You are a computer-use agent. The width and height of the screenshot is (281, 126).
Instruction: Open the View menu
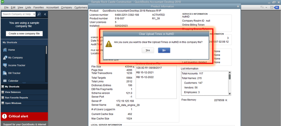[x=21, y=8]
